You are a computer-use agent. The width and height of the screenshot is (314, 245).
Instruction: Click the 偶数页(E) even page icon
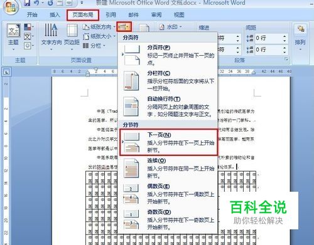click(x=131, y=194)
